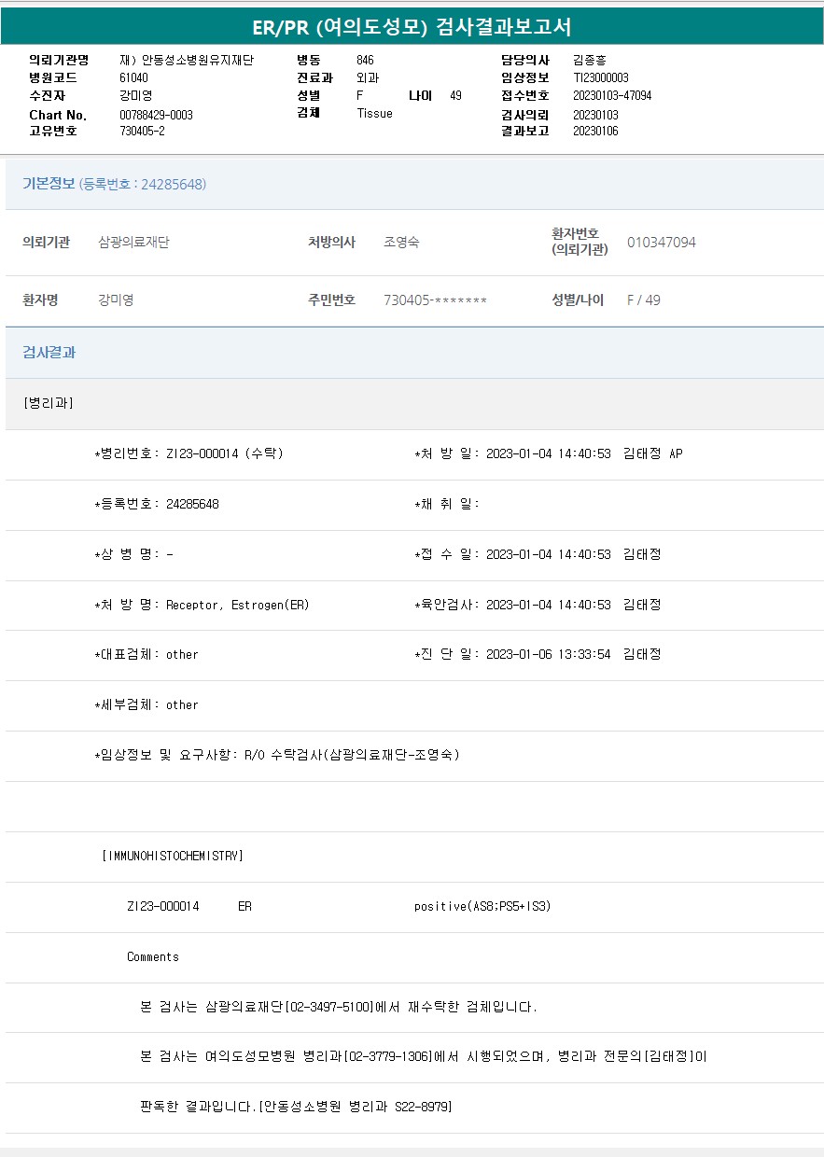Image resolution: width=824 pixels, height=1157 pixels.
Task: Click the 처방의사 name 조영숙
Action: point(401,243)
